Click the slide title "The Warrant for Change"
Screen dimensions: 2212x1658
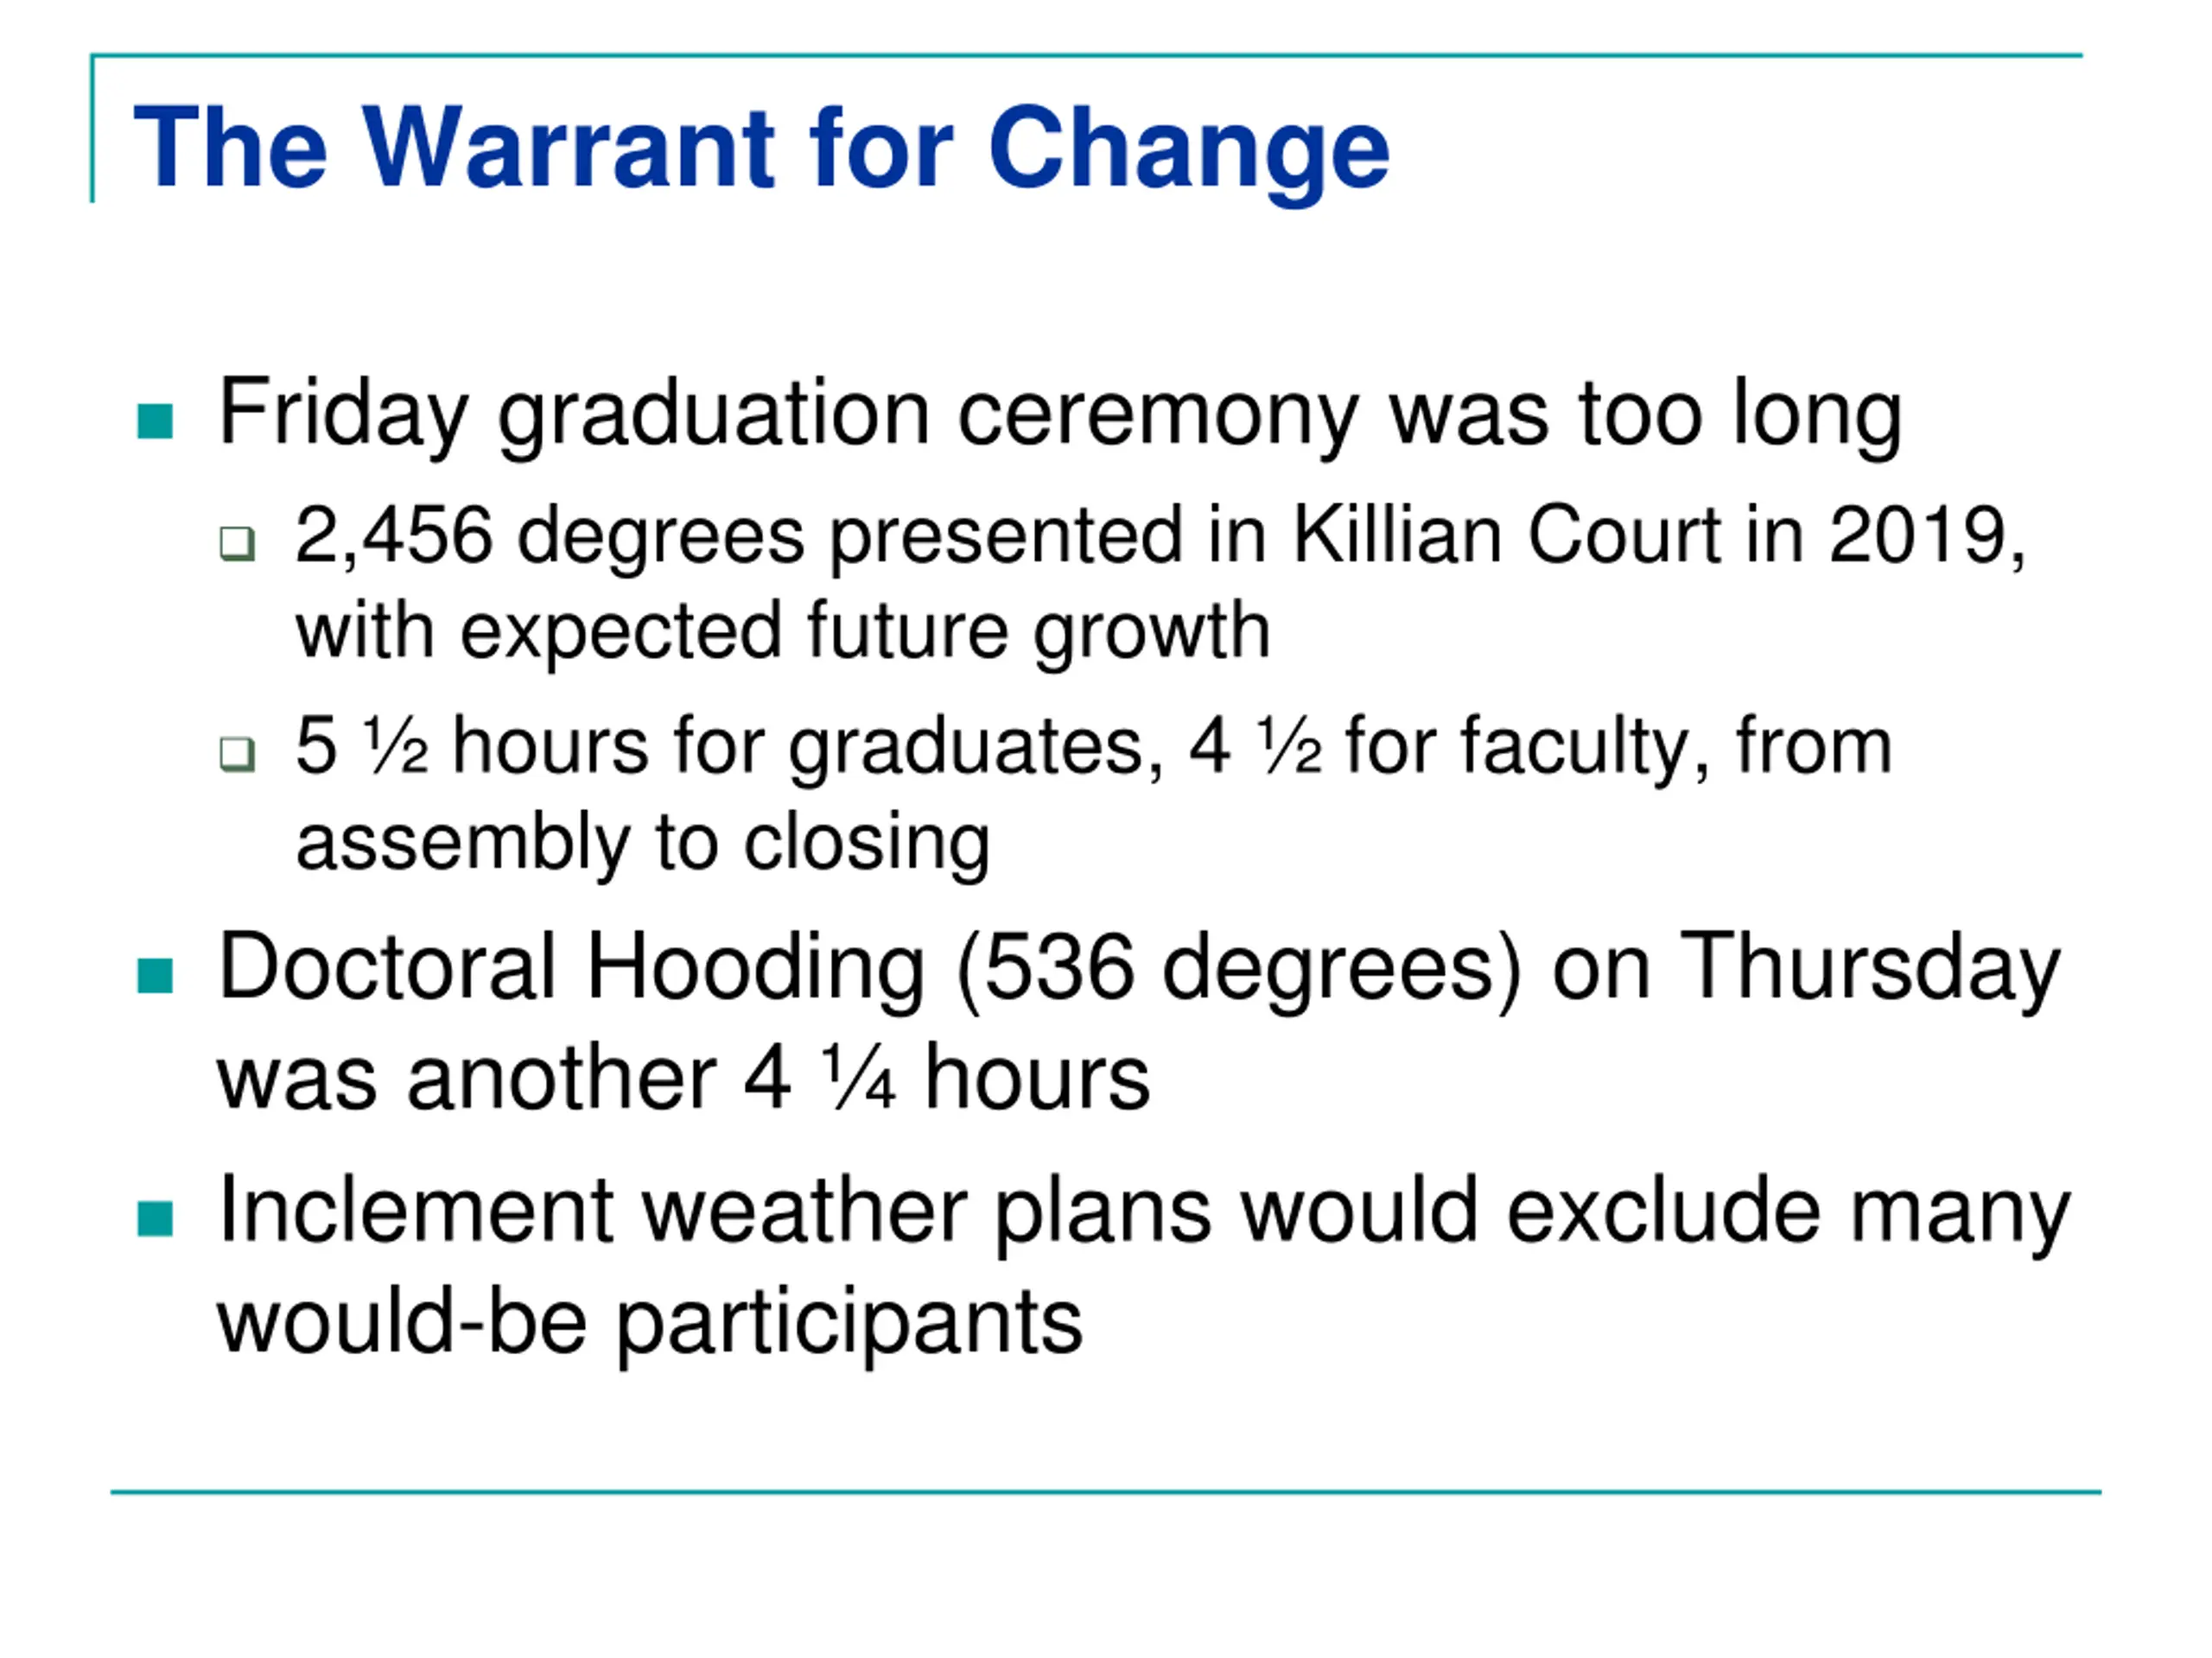click(x=760, y=148)
